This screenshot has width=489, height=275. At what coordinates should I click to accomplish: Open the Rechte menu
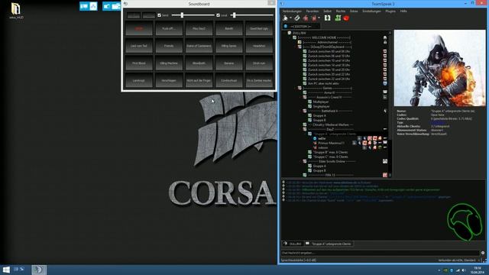pos(341,11)
